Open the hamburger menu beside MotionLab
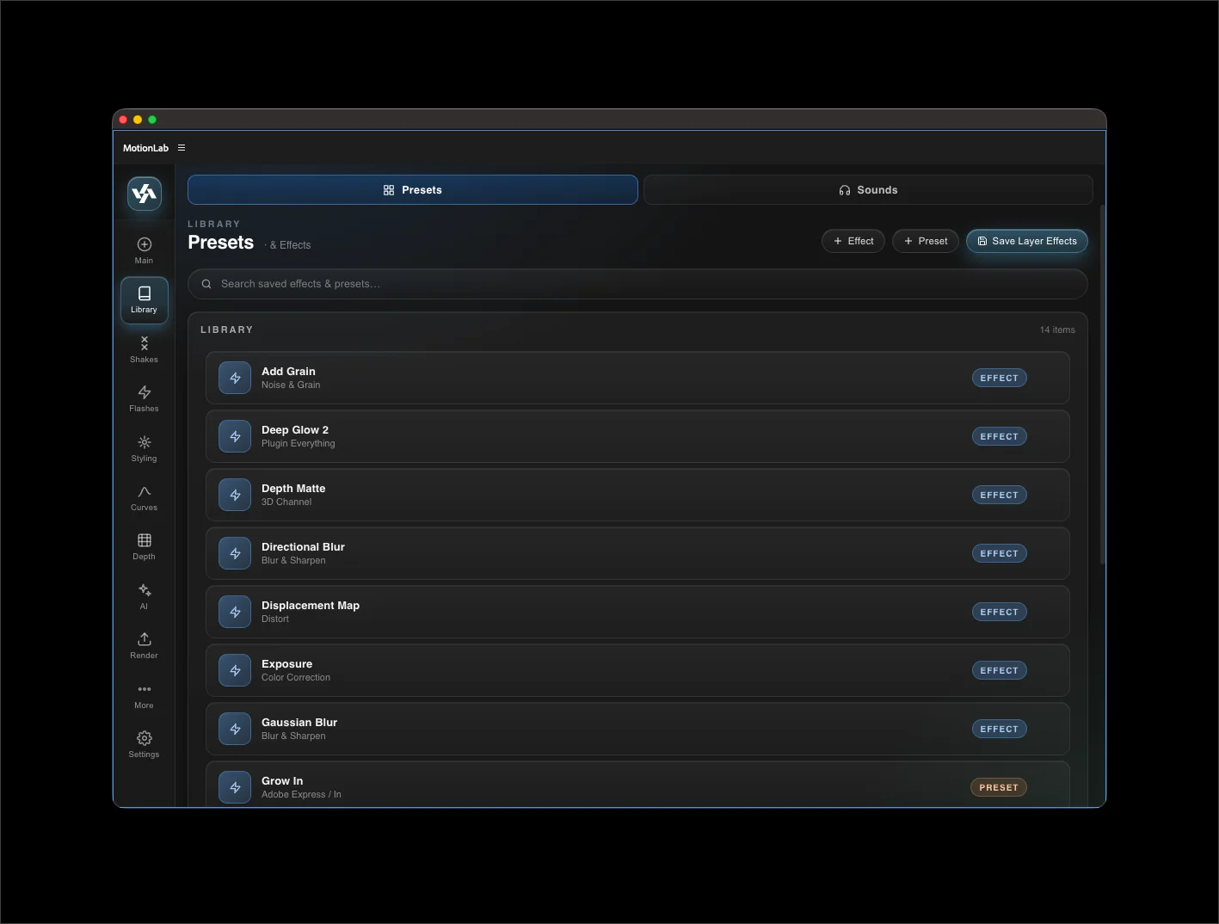This screenshot has width=1219, height=924. [x=182, y=148]
